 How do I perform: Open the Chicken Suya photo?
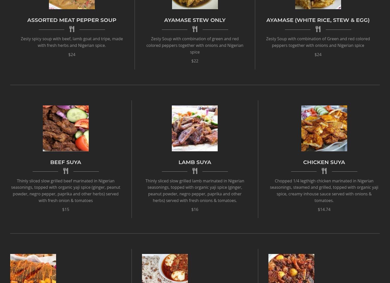pyautogui.click(x=324, y=128)
